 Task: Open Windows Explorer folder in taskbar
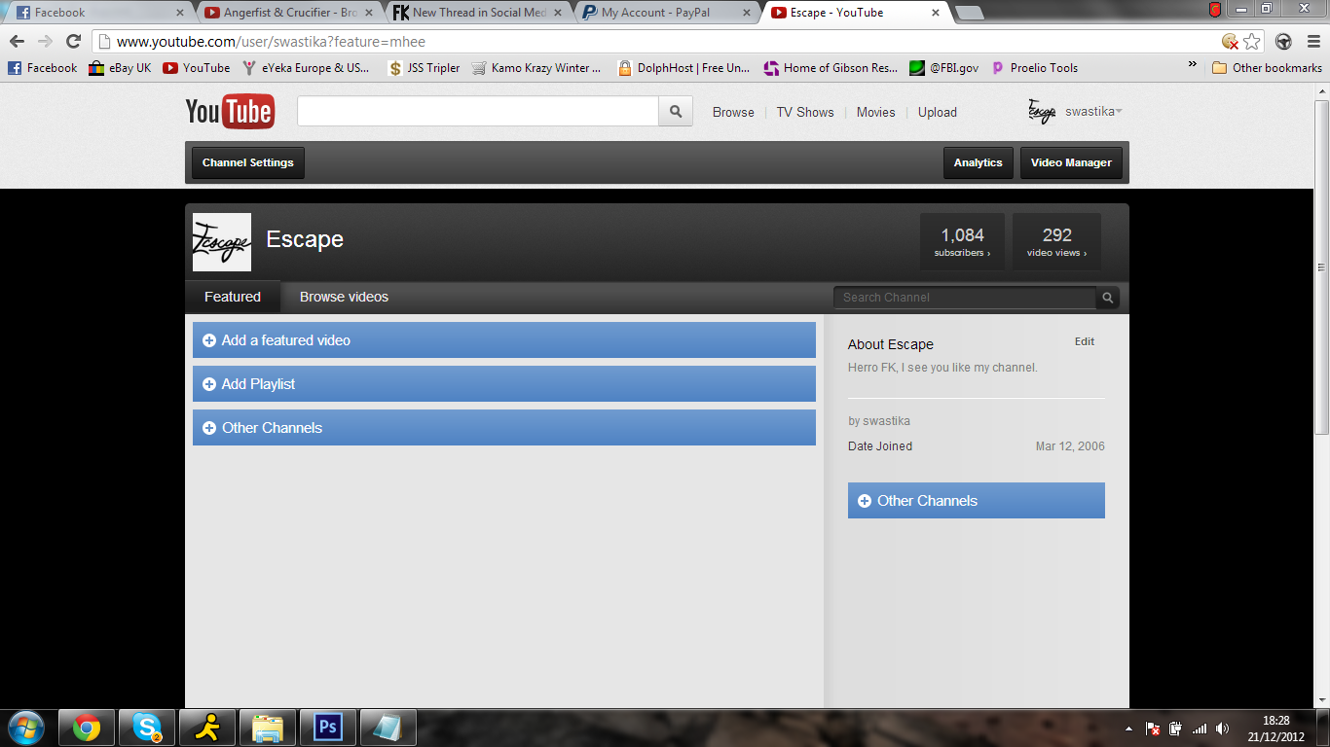point(268,728)
